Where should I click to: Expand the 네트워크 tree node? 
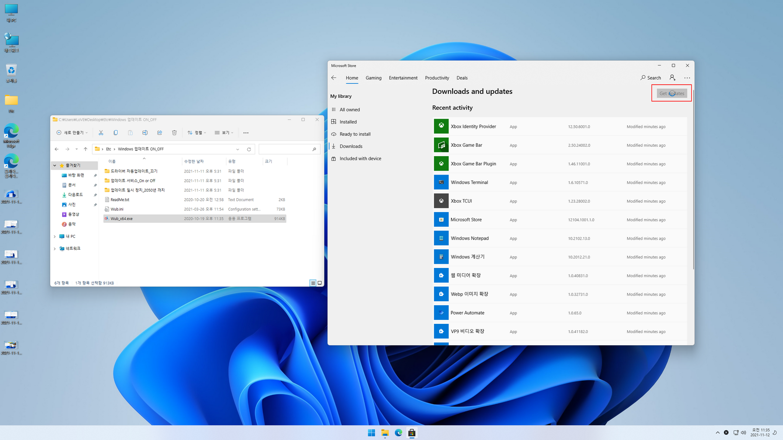(x=55, y=249)
